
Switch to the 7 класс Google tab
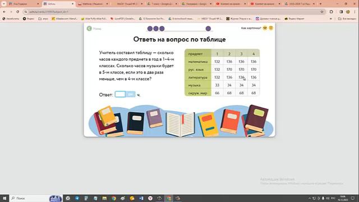(162, 4)
